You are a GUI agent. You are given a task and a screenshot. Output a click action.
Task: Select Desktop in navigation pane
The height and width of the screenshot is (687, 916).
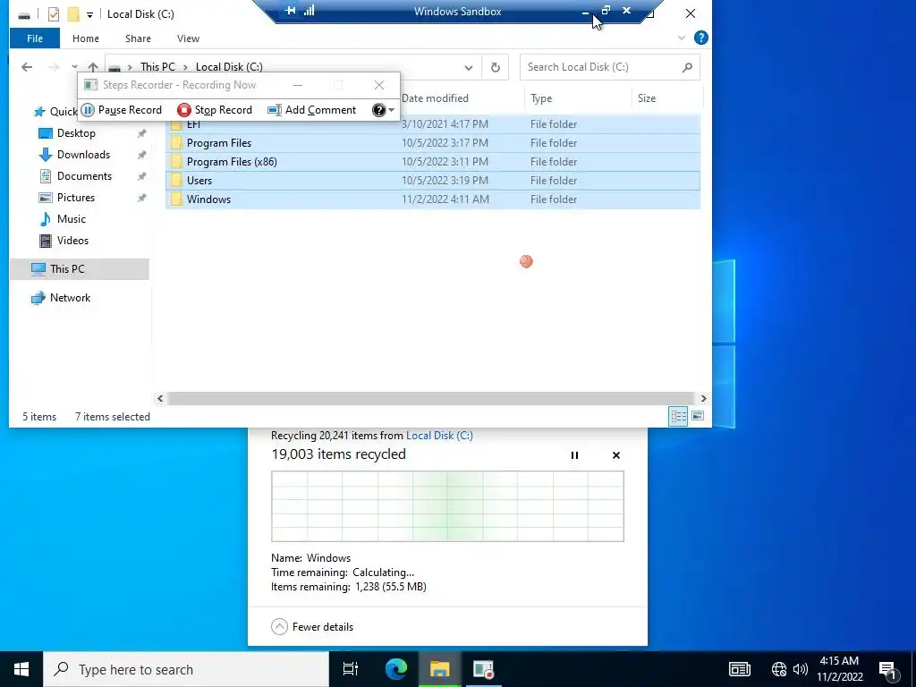click(x=76, y=133)
